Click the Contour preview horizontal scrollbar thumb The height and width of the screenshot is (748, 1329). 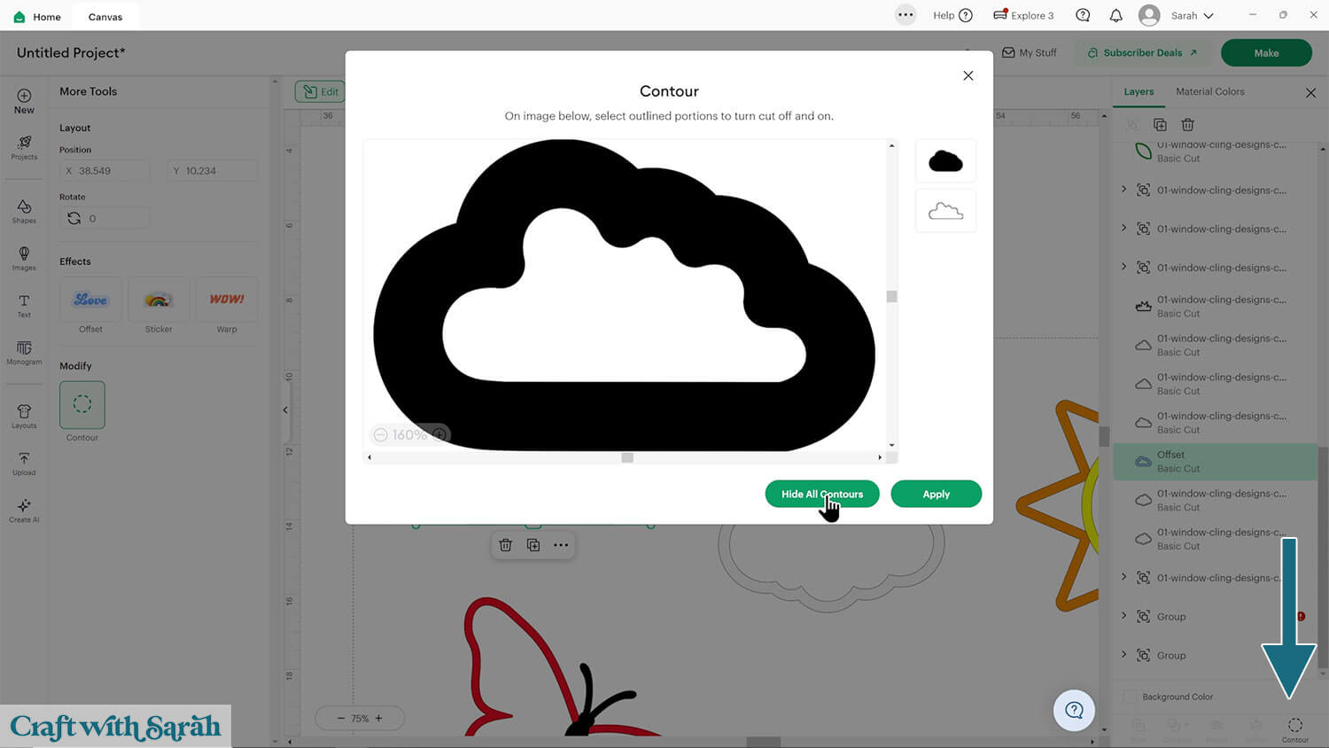(627, 457)
